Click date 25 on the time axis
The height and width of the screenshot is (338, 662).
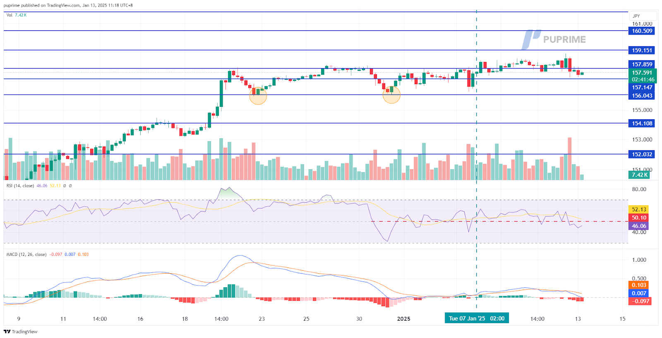point(306,319)
